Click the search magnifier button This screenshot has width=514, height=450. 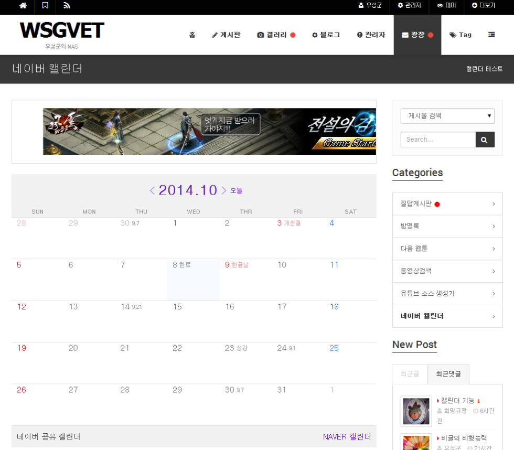click(485, 140)
